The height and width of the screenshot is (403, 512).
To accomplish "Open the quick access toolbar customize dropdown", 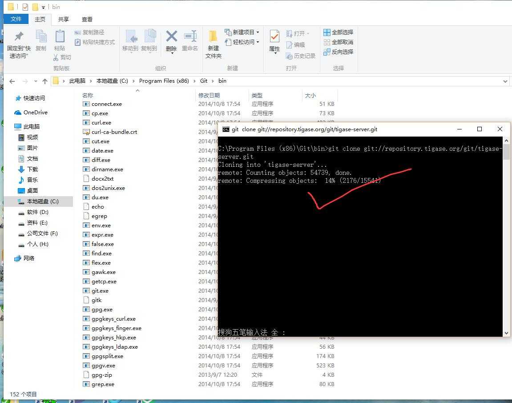I will tap(43, 7).
